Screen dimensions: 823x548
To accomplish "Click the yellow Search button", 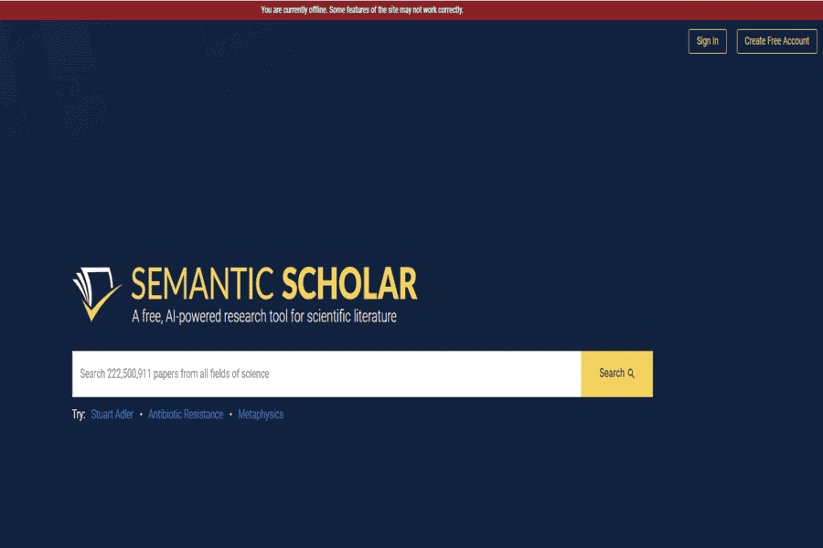I will (x=616, y=374).
